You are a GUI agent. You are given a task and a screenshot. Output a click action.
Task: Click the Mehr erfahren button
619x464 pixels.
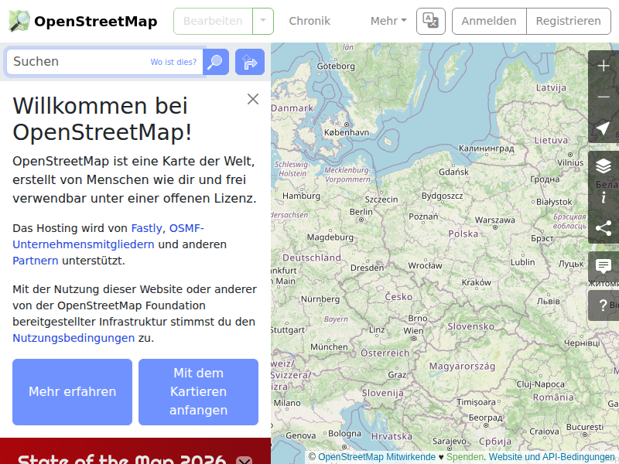72,392
